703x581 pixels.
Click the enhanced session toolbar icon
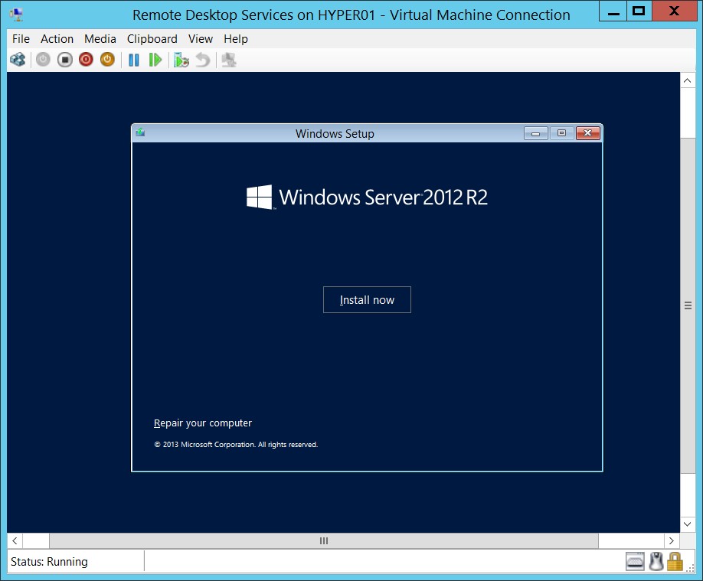pyautogui.click(x=229, y=60)
